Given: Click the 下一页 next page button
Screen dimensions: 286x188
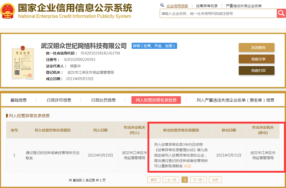Looking at the screenshot, I should [198, 180].
